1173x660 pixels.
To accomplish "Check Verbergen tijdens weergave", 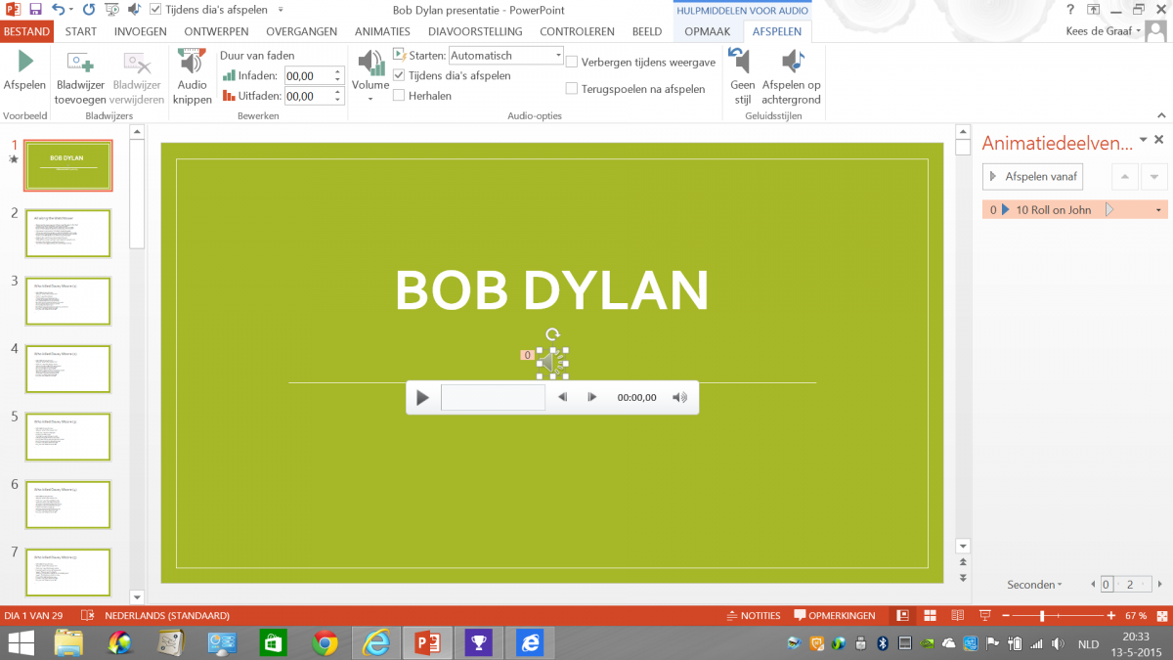I will tap(572, 62).
